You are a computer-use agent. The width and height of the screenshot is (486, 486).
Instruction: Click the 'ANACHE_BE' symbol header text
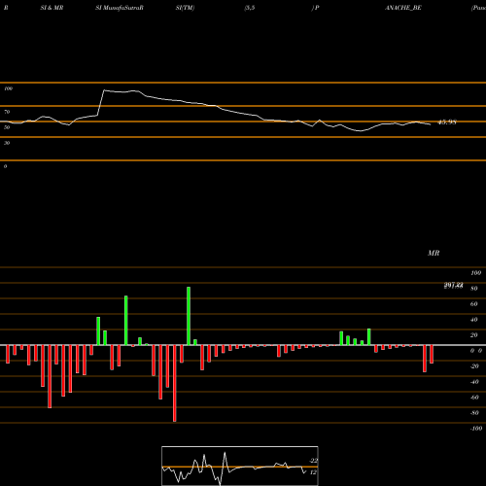[x=403, y=8]
